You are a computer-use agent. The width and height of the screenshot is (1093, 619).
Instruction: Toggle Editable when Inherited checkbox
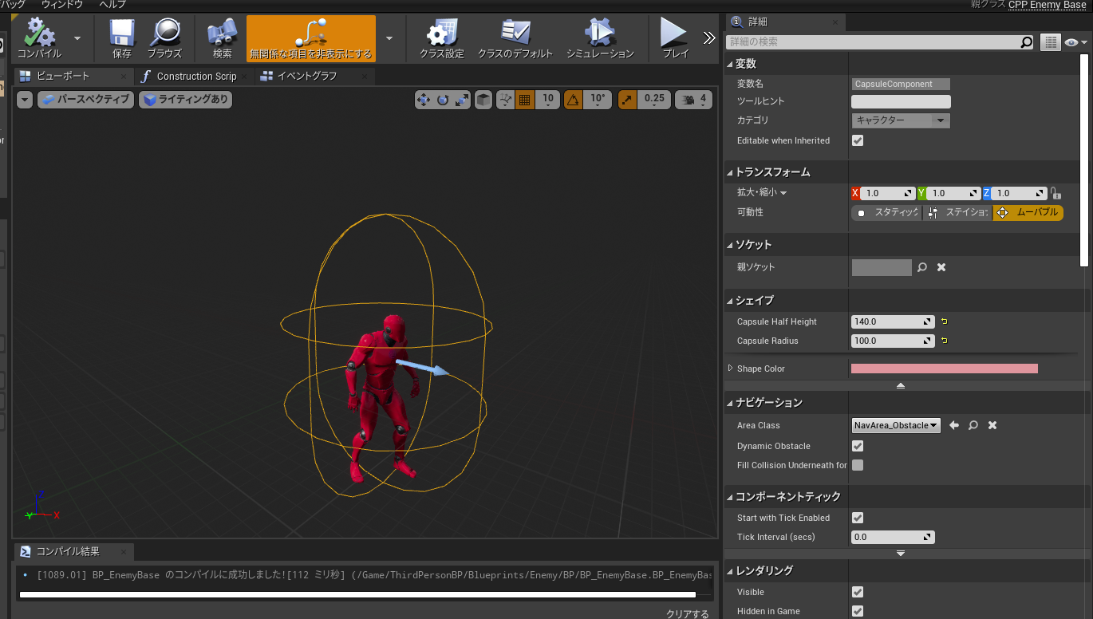(858, 140)
